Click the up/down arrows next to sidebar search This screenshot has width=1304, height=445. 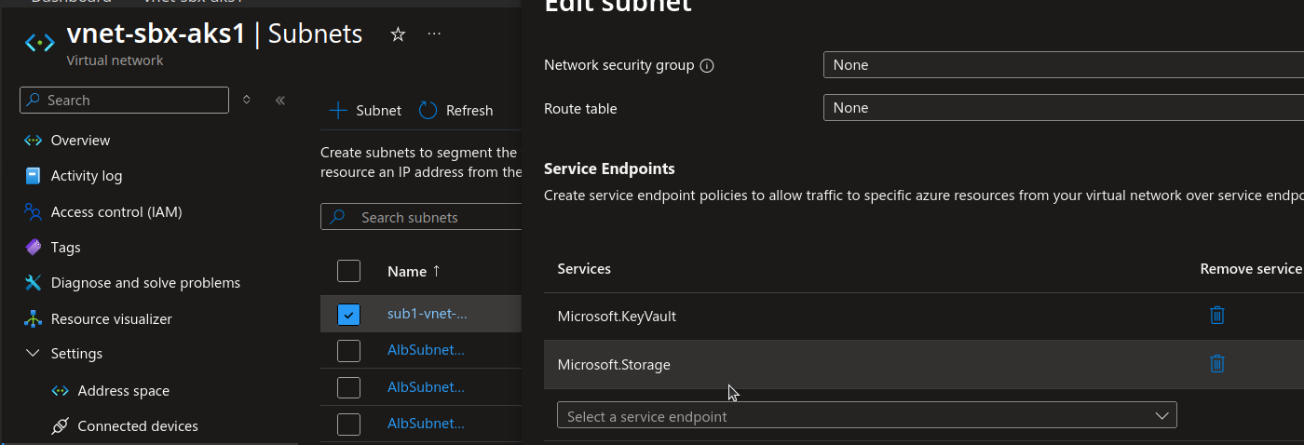point(247,100)
